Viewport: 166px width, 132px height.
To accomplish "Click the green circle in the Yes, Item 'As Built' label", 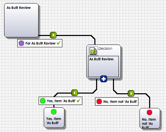I will (43, 101).
